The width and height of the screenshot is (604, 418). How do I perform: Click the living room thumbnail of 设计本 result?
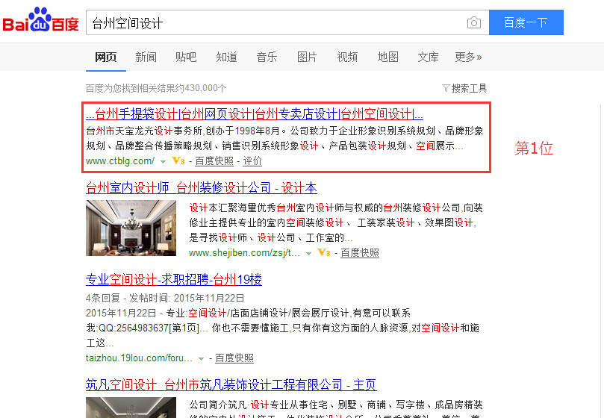click(x=131, y=228)
